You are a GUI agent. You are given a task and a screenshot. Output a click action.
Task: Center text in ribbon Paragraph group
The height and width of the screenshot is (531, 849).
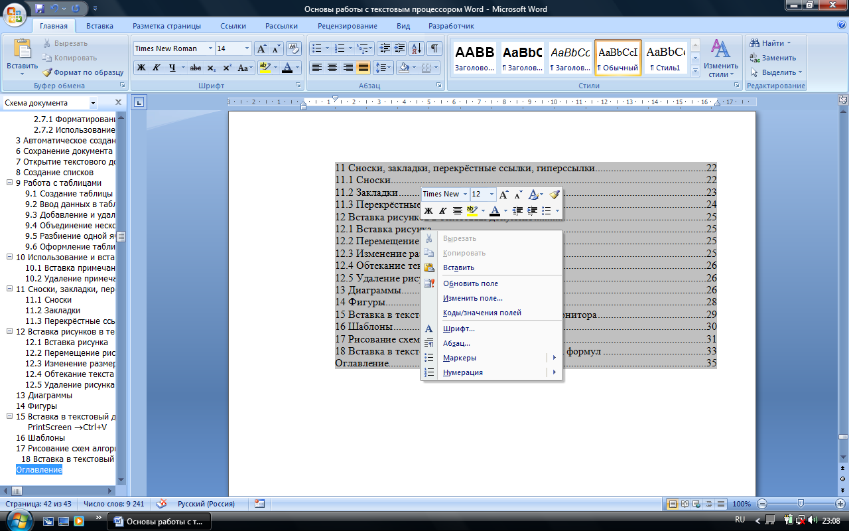332,68
